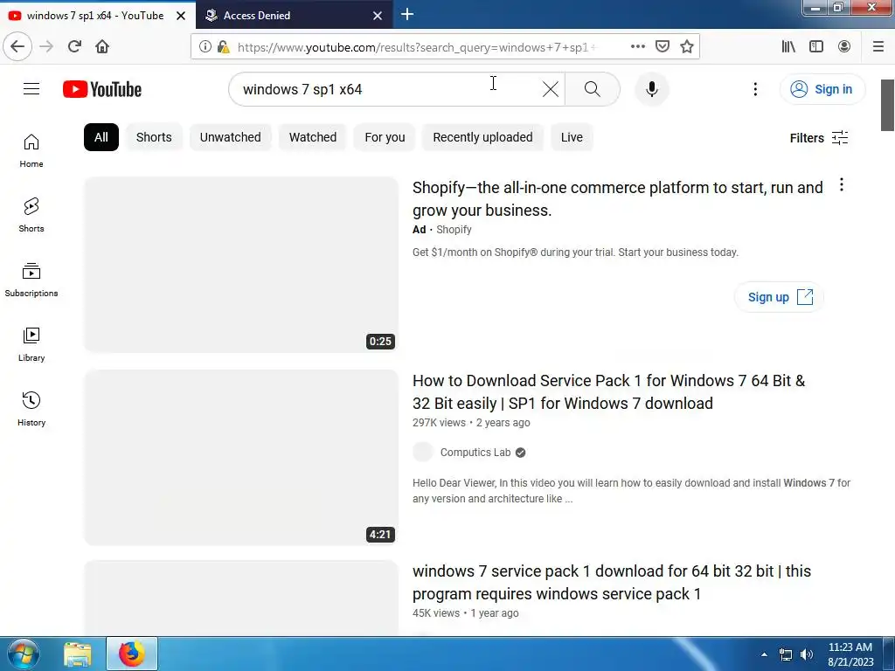The image size is (895, 671).
Task: Select the For you filter chip
Action: pyautogui.click(x=385, y=137)
